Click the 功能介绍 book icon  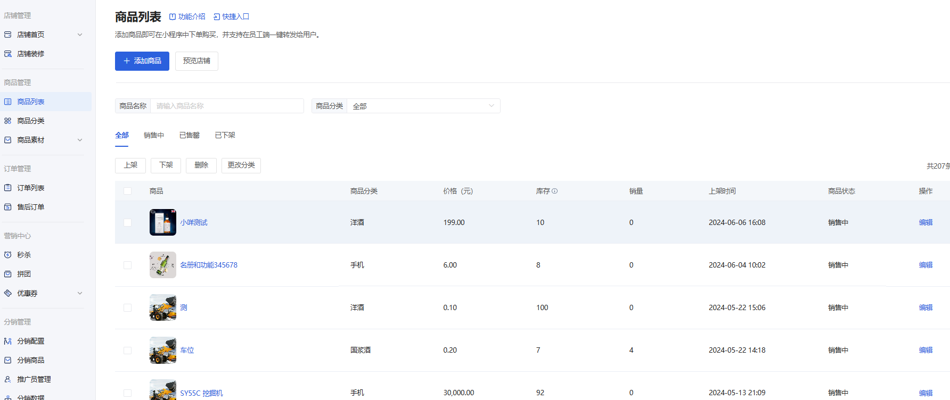tap(173, 17)
